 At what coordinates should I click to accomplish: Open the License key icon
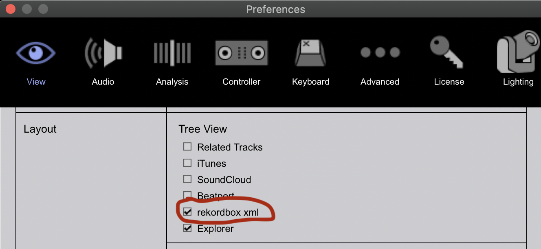click(x=446, y=52)
